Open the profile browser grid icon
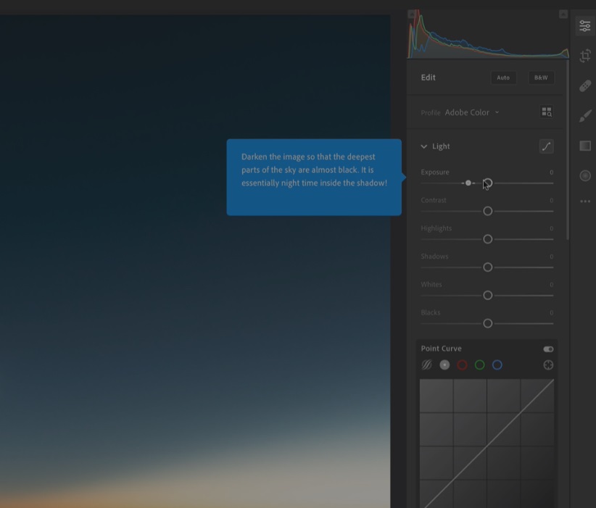596x508 pixels. (x=547, y=112)
